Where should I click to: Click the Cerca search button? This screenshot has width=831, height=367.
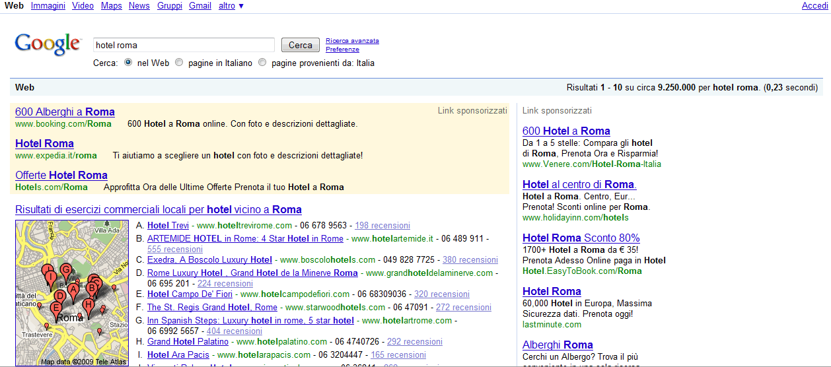tap(301, 45)
